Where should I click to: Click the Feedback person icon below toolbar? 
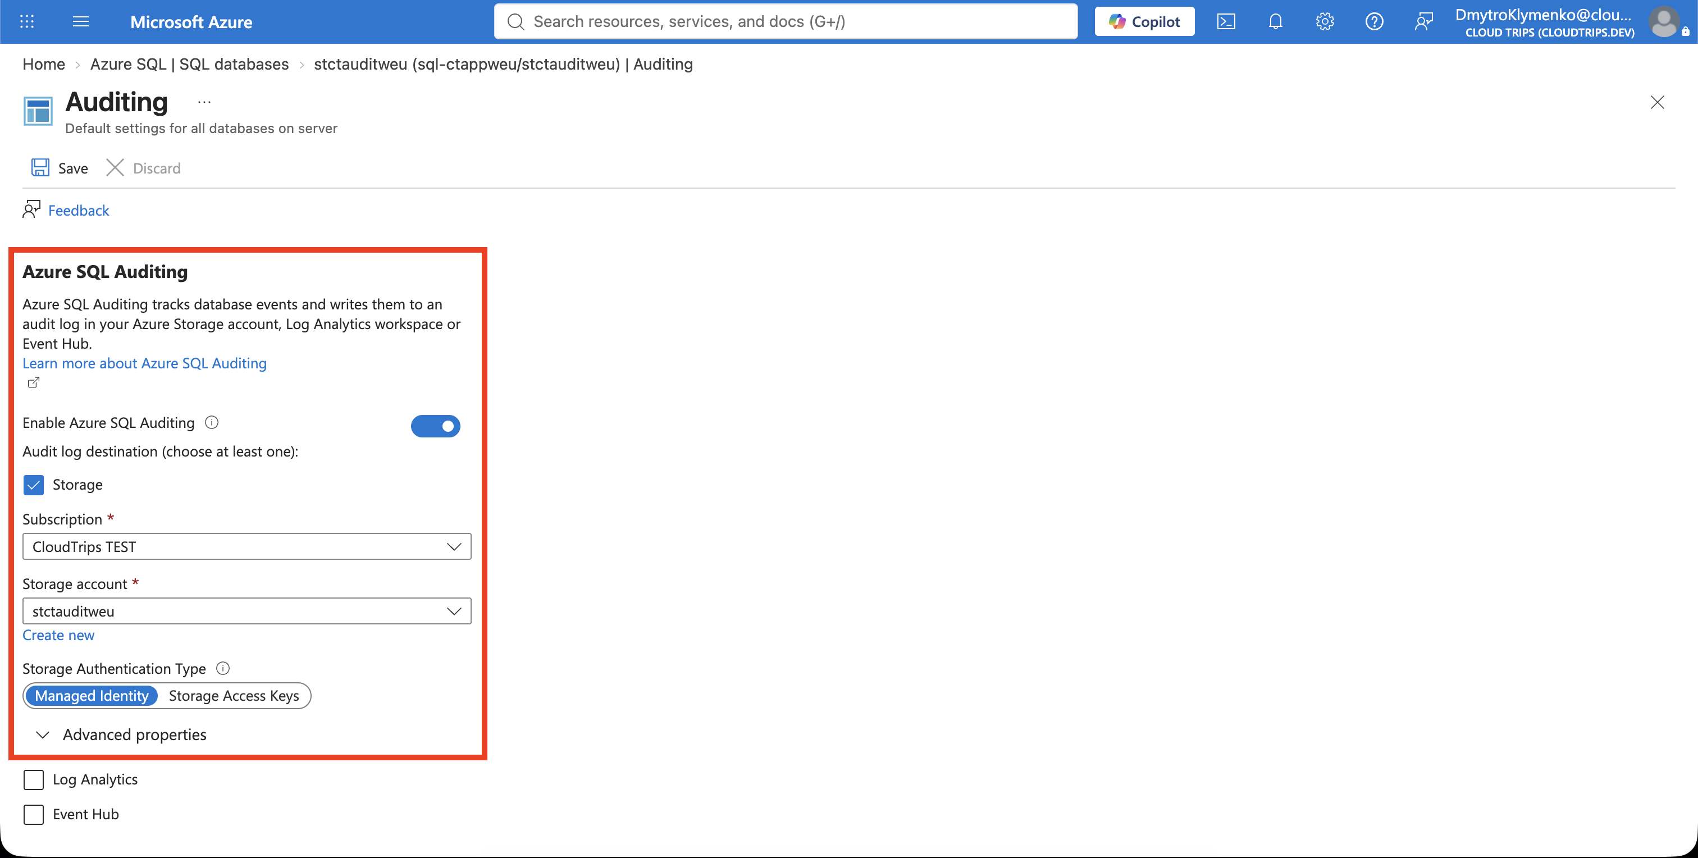point(31,209)
